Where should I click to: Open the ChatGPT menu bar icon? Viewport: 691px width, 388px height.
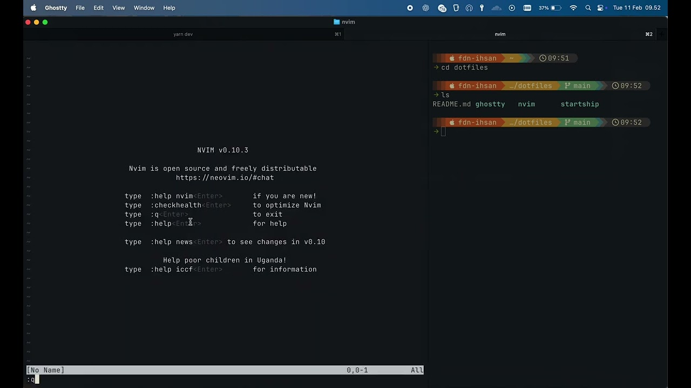[x=425, y=8]
